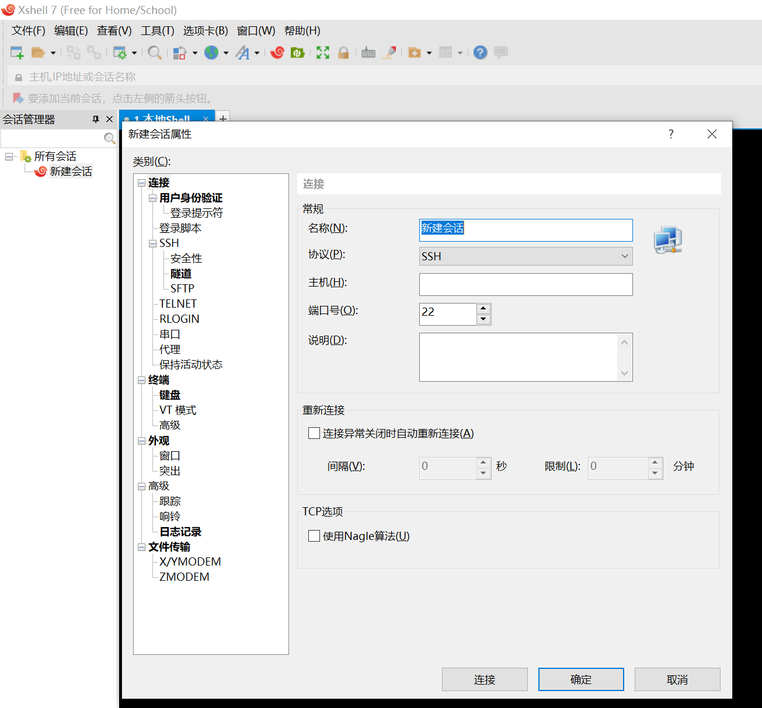Add a new tab with plus button
The width and height of the screenshot is (762, 708).
(222, 118)
